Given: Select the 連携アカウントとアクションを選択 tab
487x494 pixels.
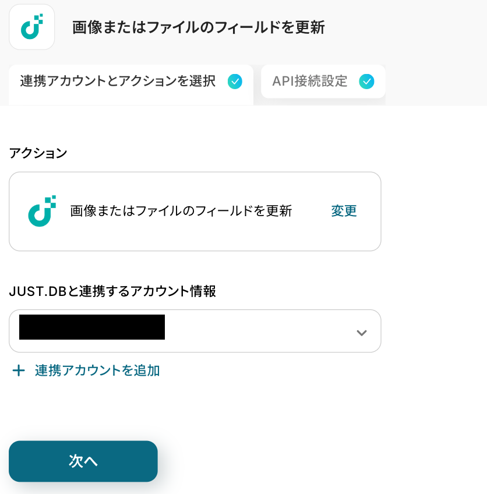Looking at the screenshot, I should point(118,82).
